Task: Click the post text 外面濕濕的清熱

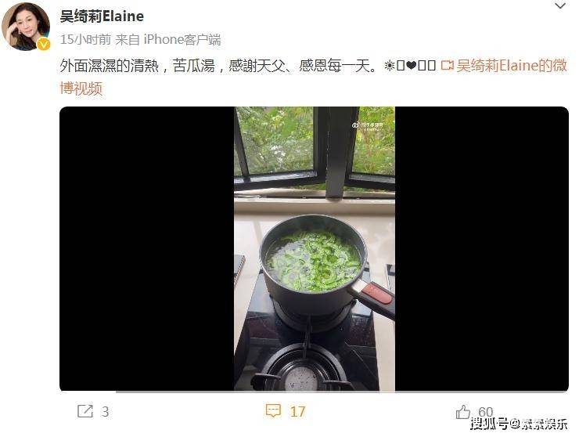Action: point(110,66)
